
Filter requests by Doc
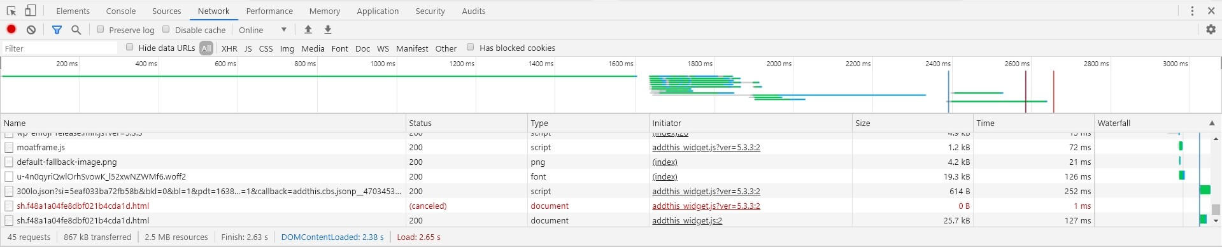click(x=362, y=48)
